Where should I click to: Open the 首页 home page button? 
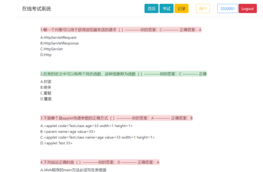coord(151,8)
